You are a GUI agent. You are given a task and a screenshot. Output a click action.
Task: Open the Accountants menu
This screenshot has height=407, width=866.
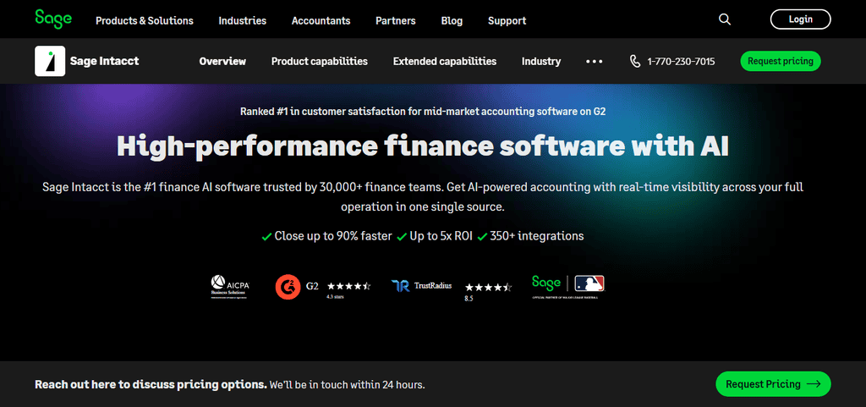(321, 20)
